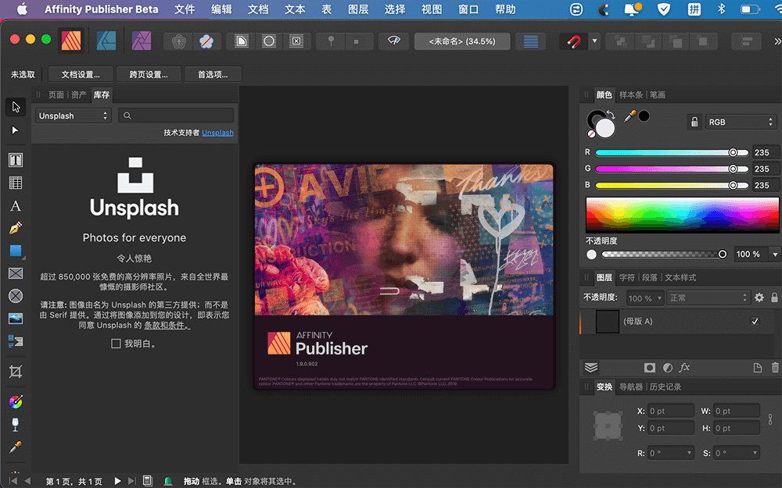This screenshot has width=782, height=488.
Task: Open the Unsplash support link
Action: point(217,133)
